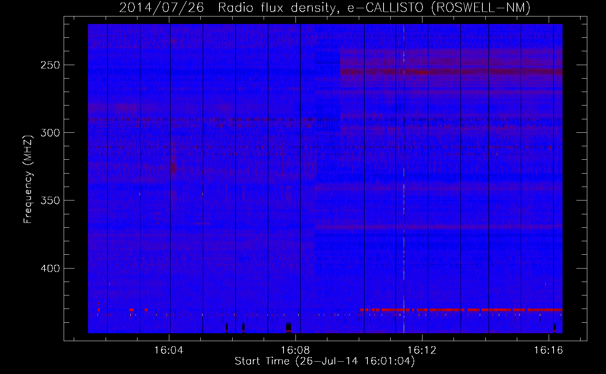Image resolution: width=606 pixels, height=374 pixels.
Task: Click the 16:08 time tick label
Action: 296,350
